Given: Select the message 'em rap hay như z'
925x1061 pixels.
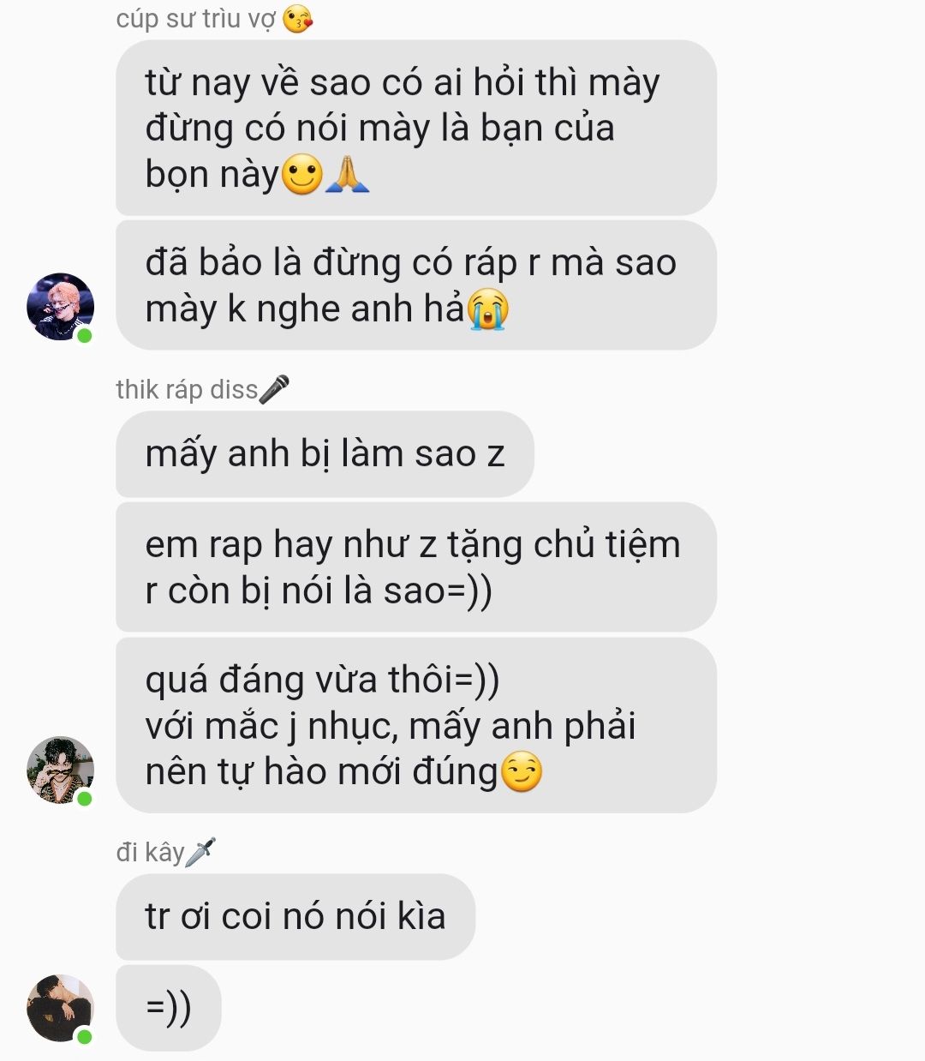Looking at the screenshot, I should pyautogui.click(x=416, y=567).
